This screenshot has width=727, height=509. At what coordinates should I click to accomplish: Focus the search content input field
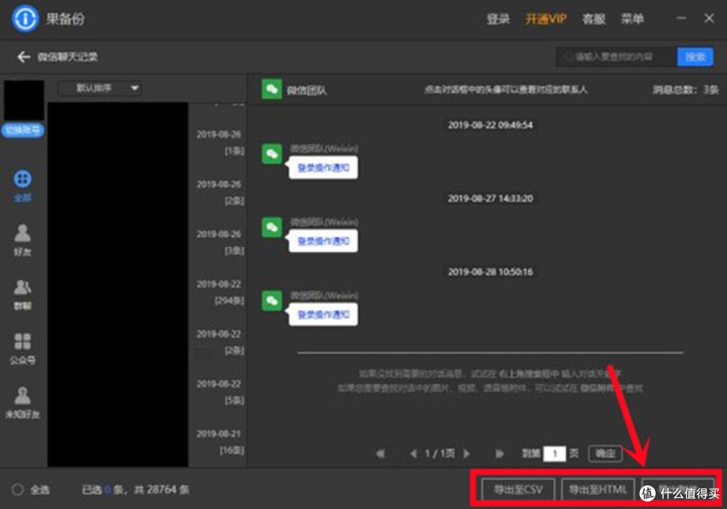tap(616, 57)
